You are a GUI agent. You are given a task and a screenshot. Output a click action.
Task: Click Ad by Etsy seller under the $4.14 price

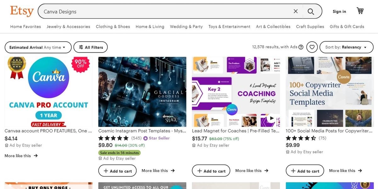point(23,145)
